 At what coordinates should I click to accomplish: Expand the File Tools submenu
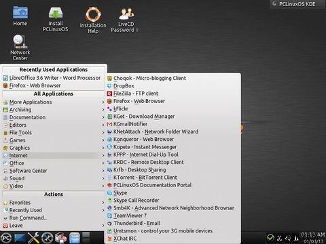tap(54, 133)
